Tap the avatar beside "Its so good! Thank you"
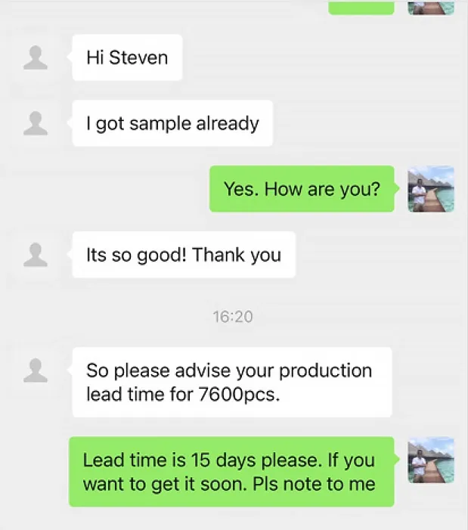This screenshot has width=468, height=530. tap(36, 255)
